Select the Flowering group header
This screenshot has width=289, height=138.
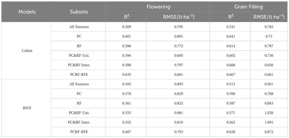[x=158, y=7]
